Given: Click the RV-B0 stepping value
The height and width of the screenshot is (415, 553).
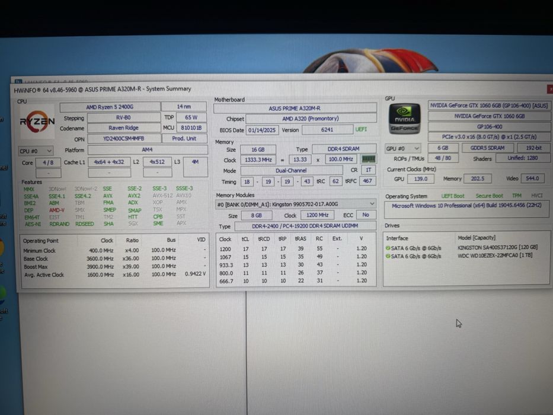Looking at the screenshot, I should click(123, 117).
